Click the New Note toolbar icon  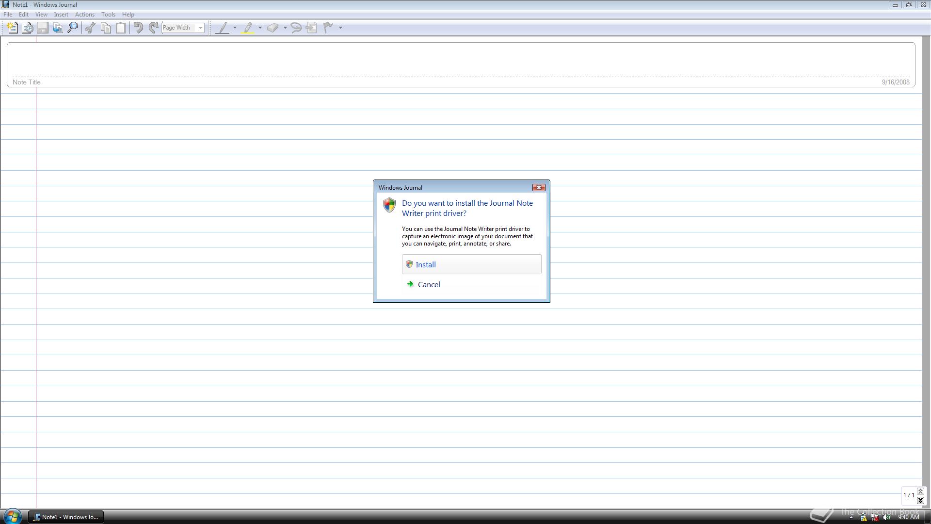coord(13,28)
